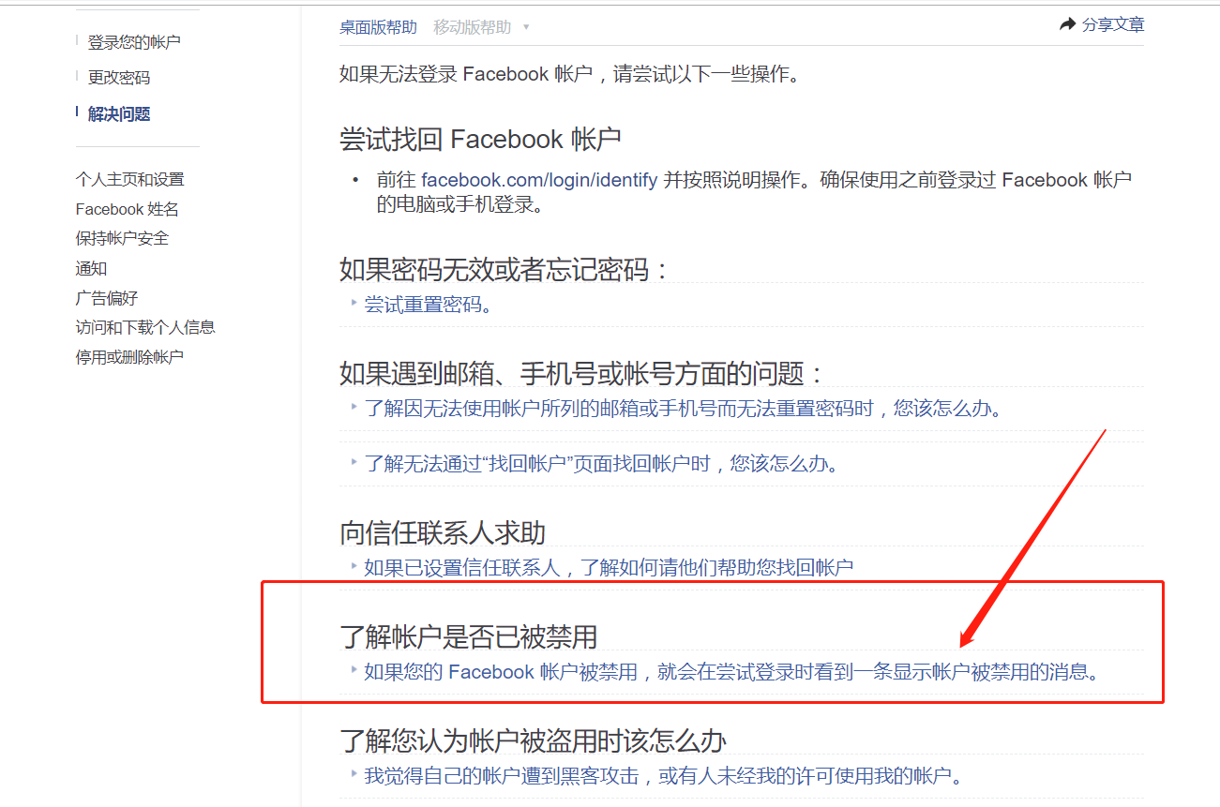Expand 如果您的 Facebook 帐户被禁用 item
Screen dimensions: 1220x807
tap(730, 672)
